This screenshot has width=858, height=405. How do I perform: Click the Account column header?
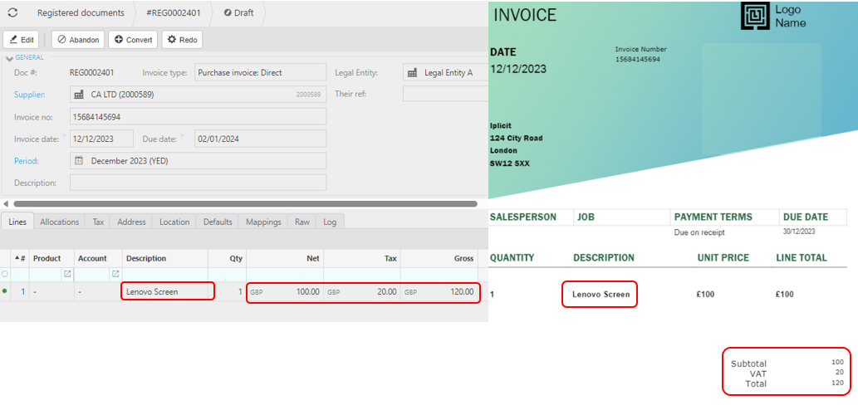coord(98,259)
